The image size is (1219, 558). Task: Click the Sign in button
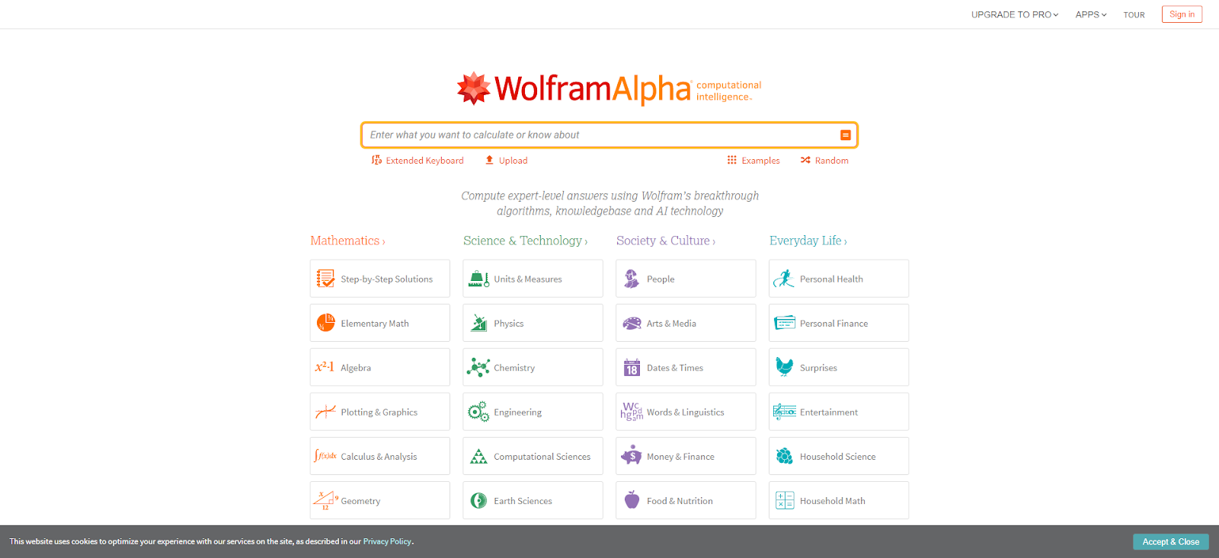tap(1182, 14)
